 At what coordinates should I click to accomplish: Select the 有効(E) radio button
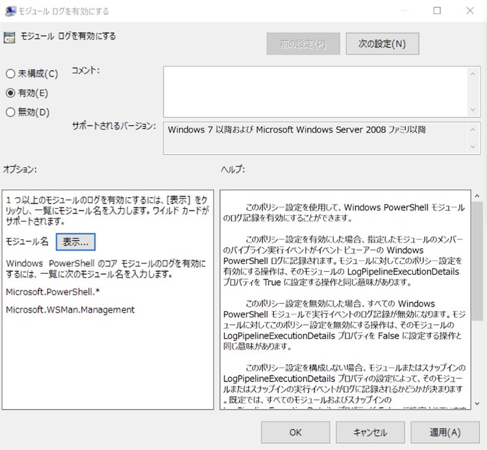(x=10, y=93)
